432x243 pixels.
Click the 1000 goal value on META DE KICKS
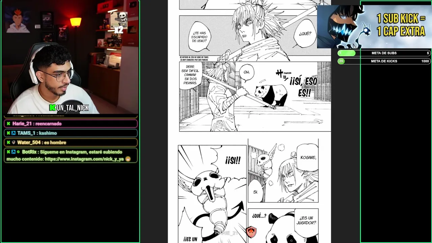(425, 61)
